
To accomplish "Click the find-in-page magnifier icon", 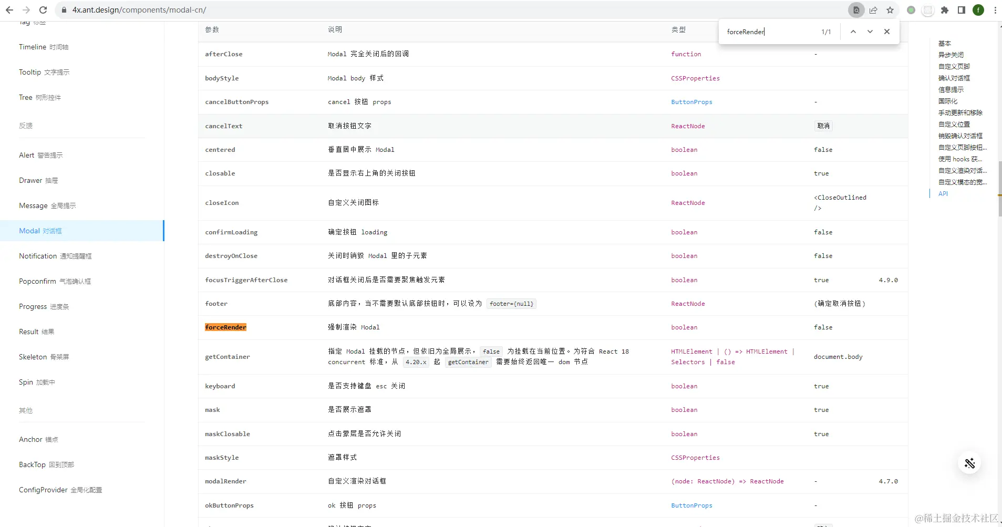I will click(x=856, y=10).
